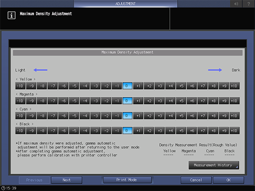
Task: Set Cyan density to +2
Action: click(149, 116)
